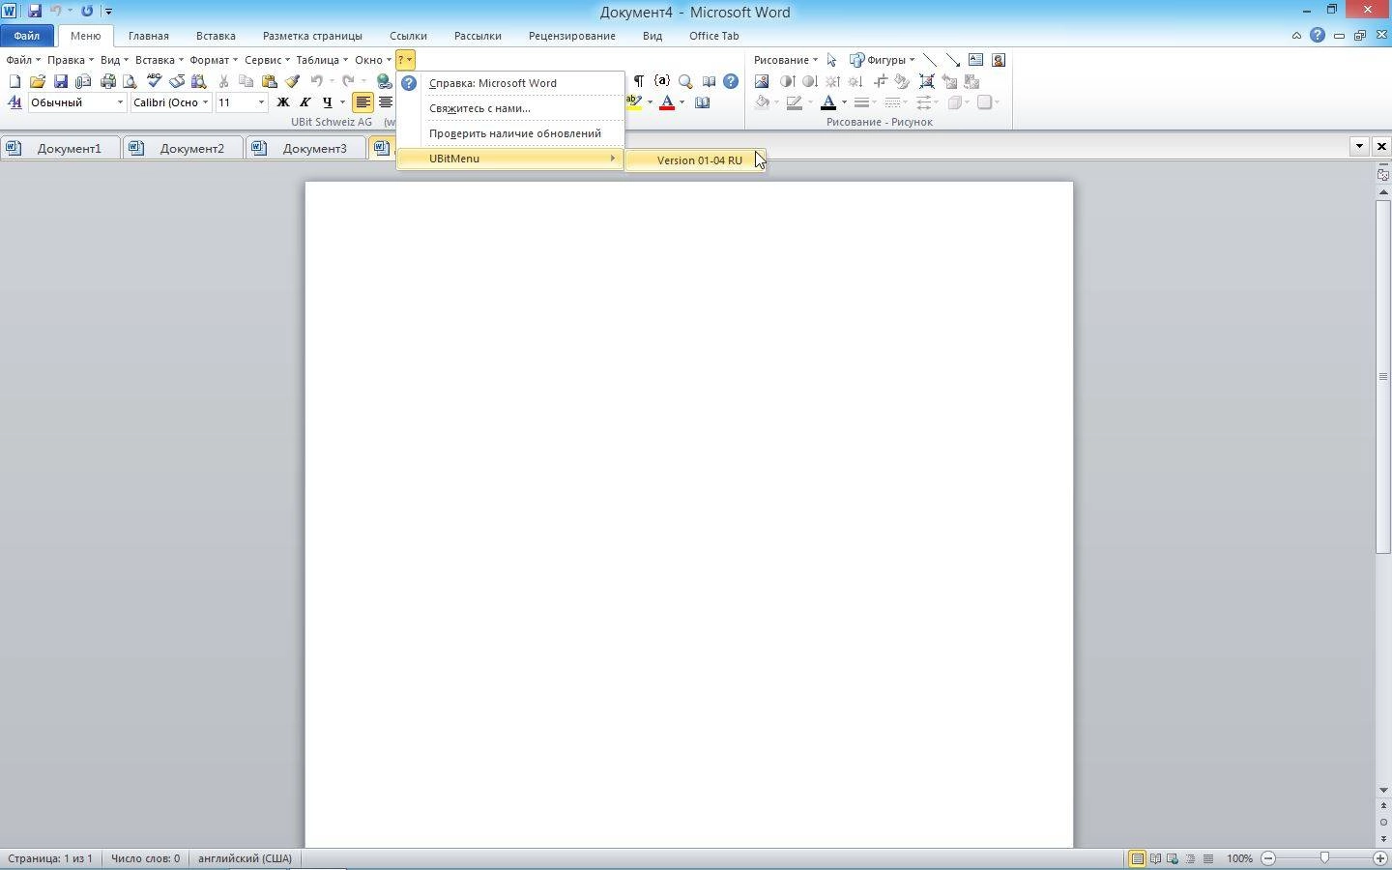Open the Обычный style dropdown
This screenshot has width=1392, height=870.
(x=121, y=102)
